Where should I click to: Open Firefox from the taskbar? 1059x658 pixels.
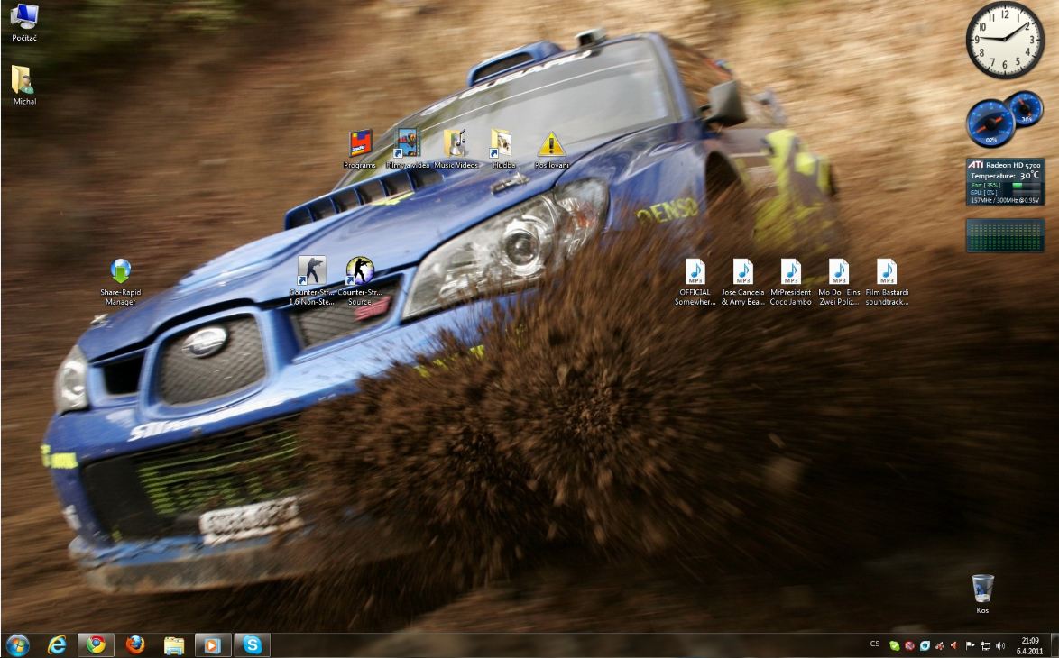coord(135,644)
